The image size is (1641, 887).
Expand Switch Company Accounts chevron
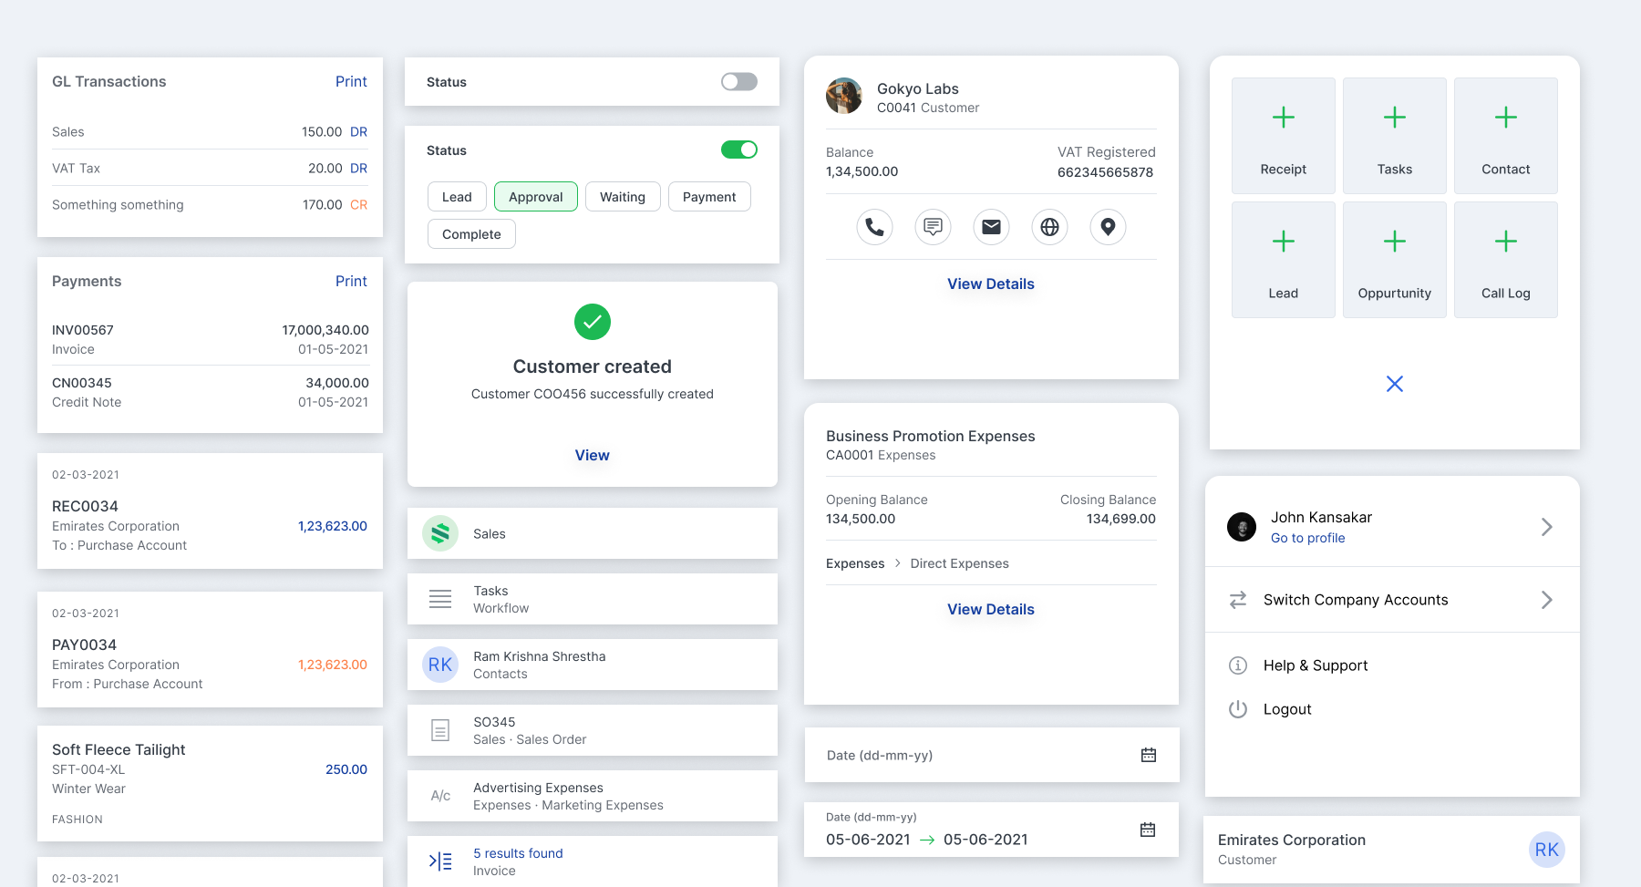click(x=1547, y=600)
